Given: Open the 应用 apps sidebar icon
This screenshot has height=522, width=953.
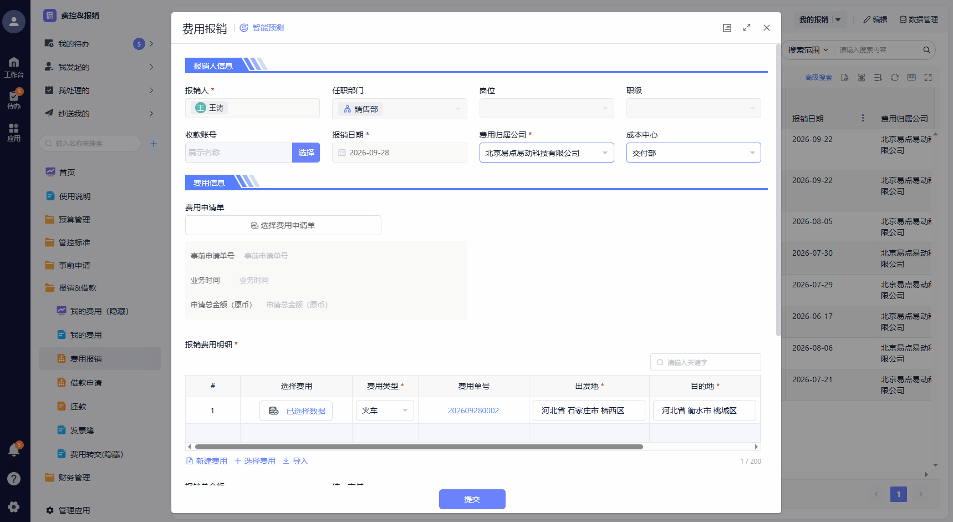Looking at the screenshot, I should [x=14, y=132].
